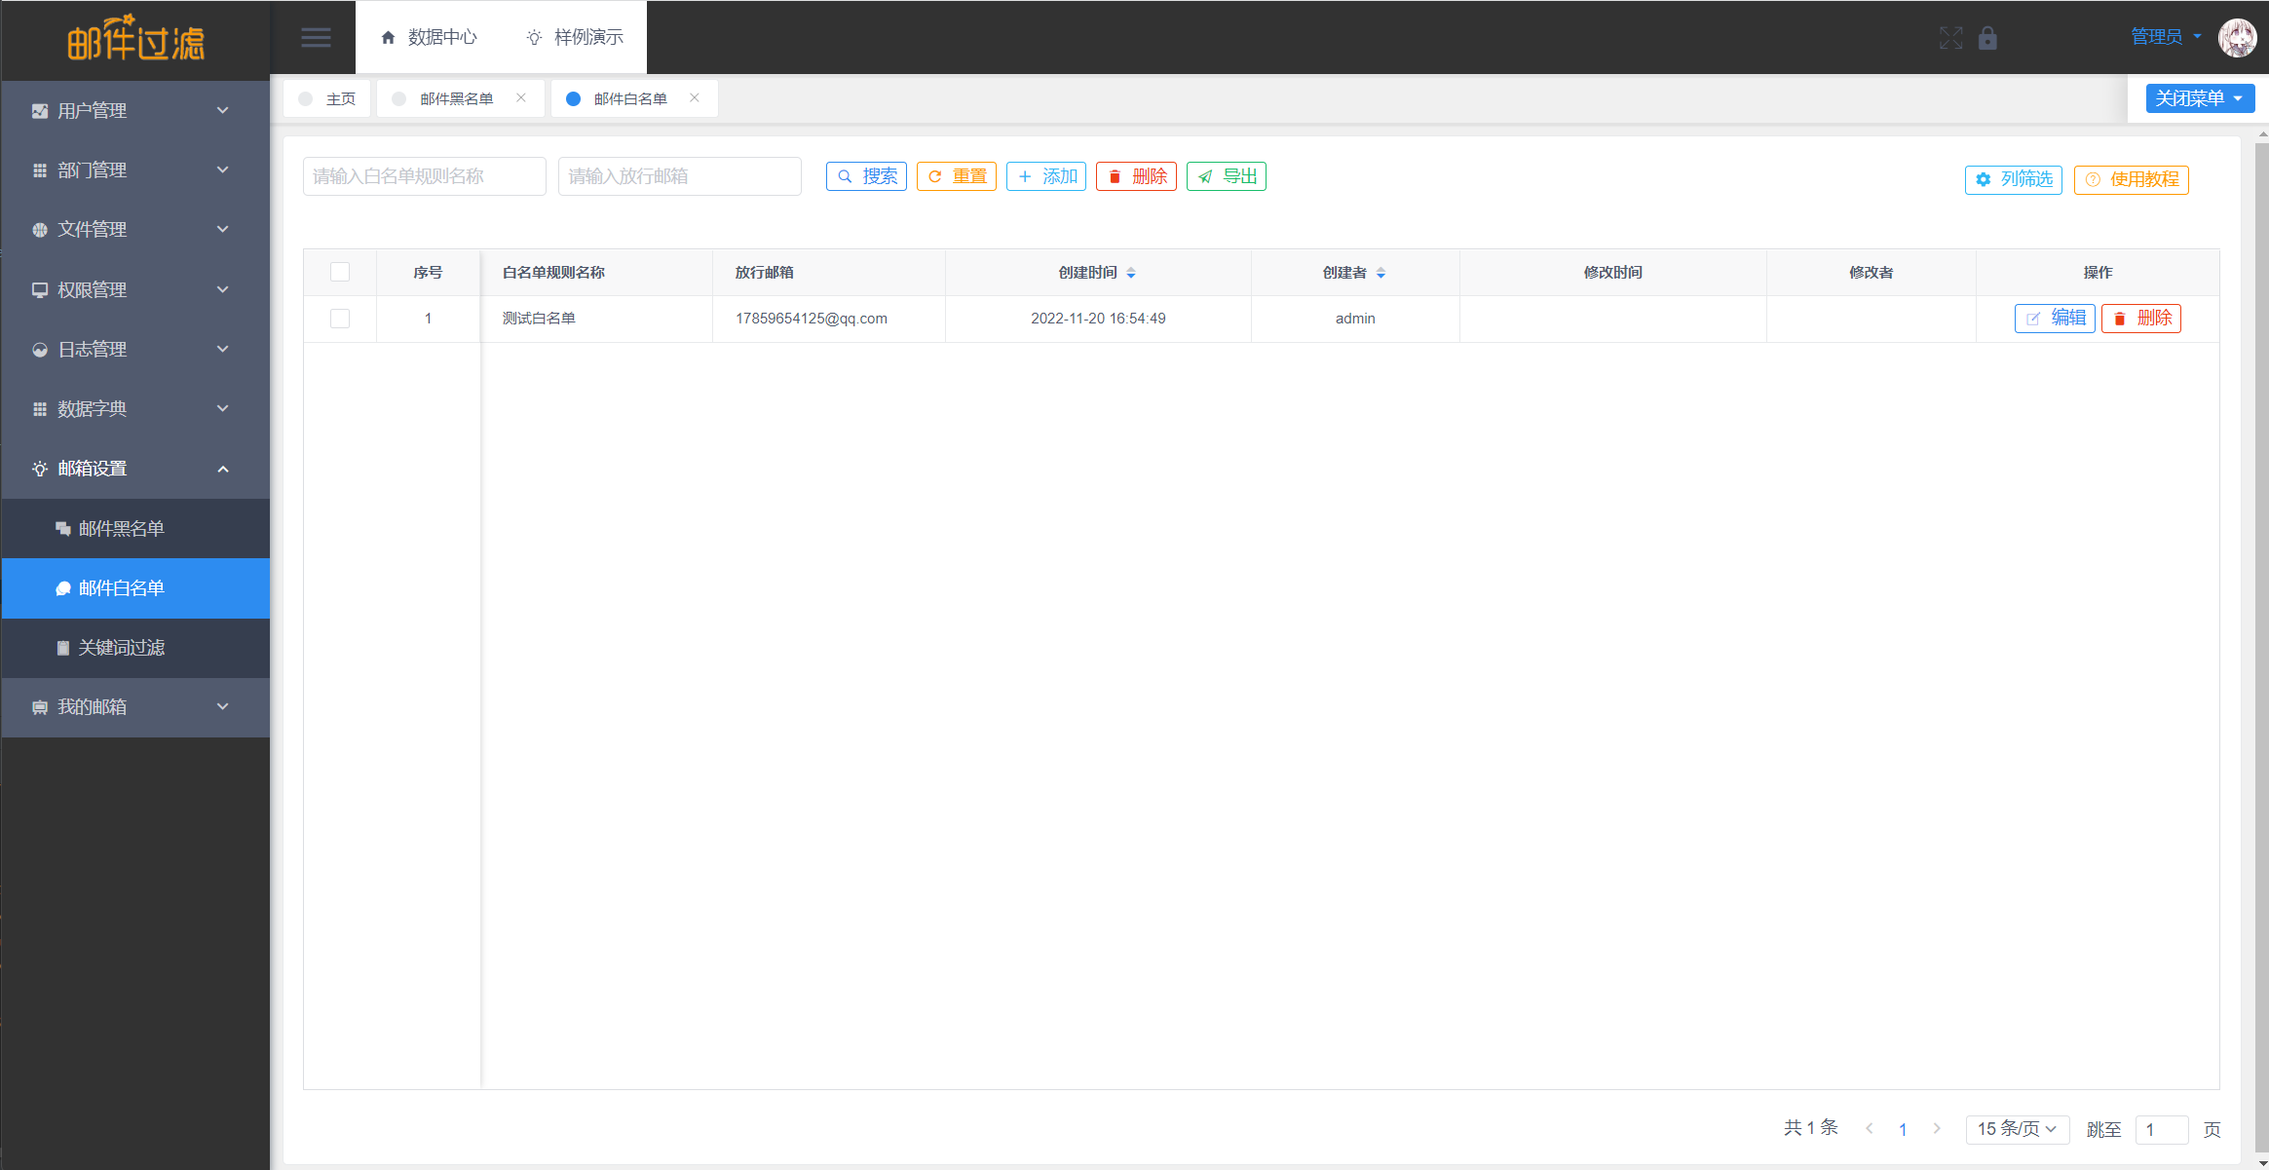Close the 邮件黑名单 tab
The height and width of the screenshot is (1170, 2269).
click(x=521, y=97)
